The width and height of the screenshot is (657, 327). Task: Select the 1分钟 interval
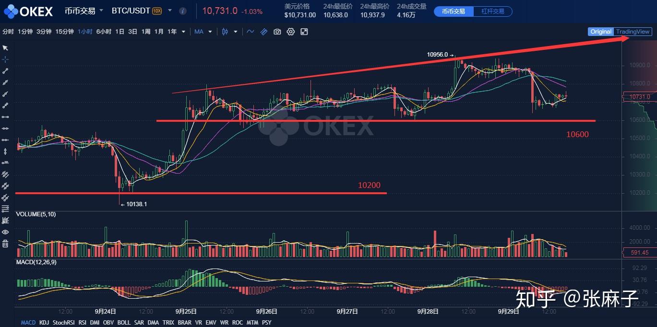[x=25, y=32]
